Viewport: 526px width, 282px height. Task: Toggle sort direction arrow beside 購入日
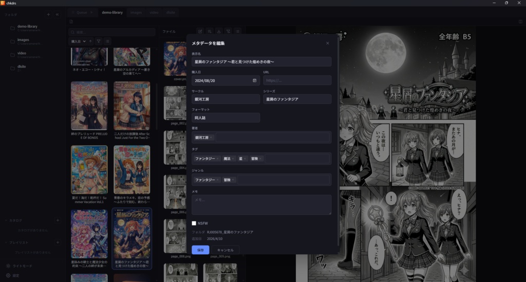(90, 41)
